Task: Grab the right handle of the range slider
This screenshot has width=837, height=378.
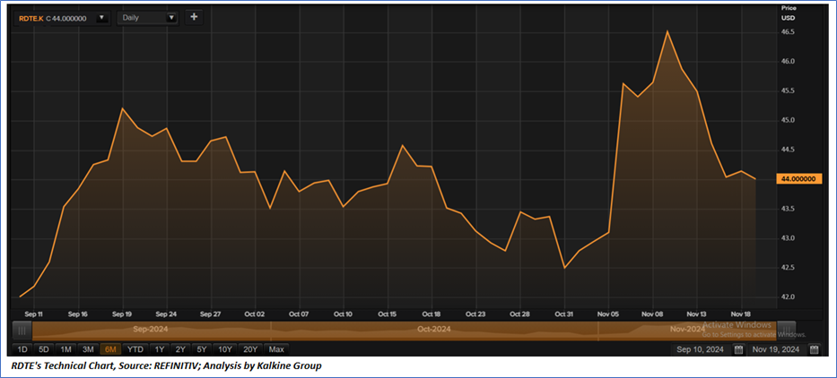Action: (x=786, y=331)
